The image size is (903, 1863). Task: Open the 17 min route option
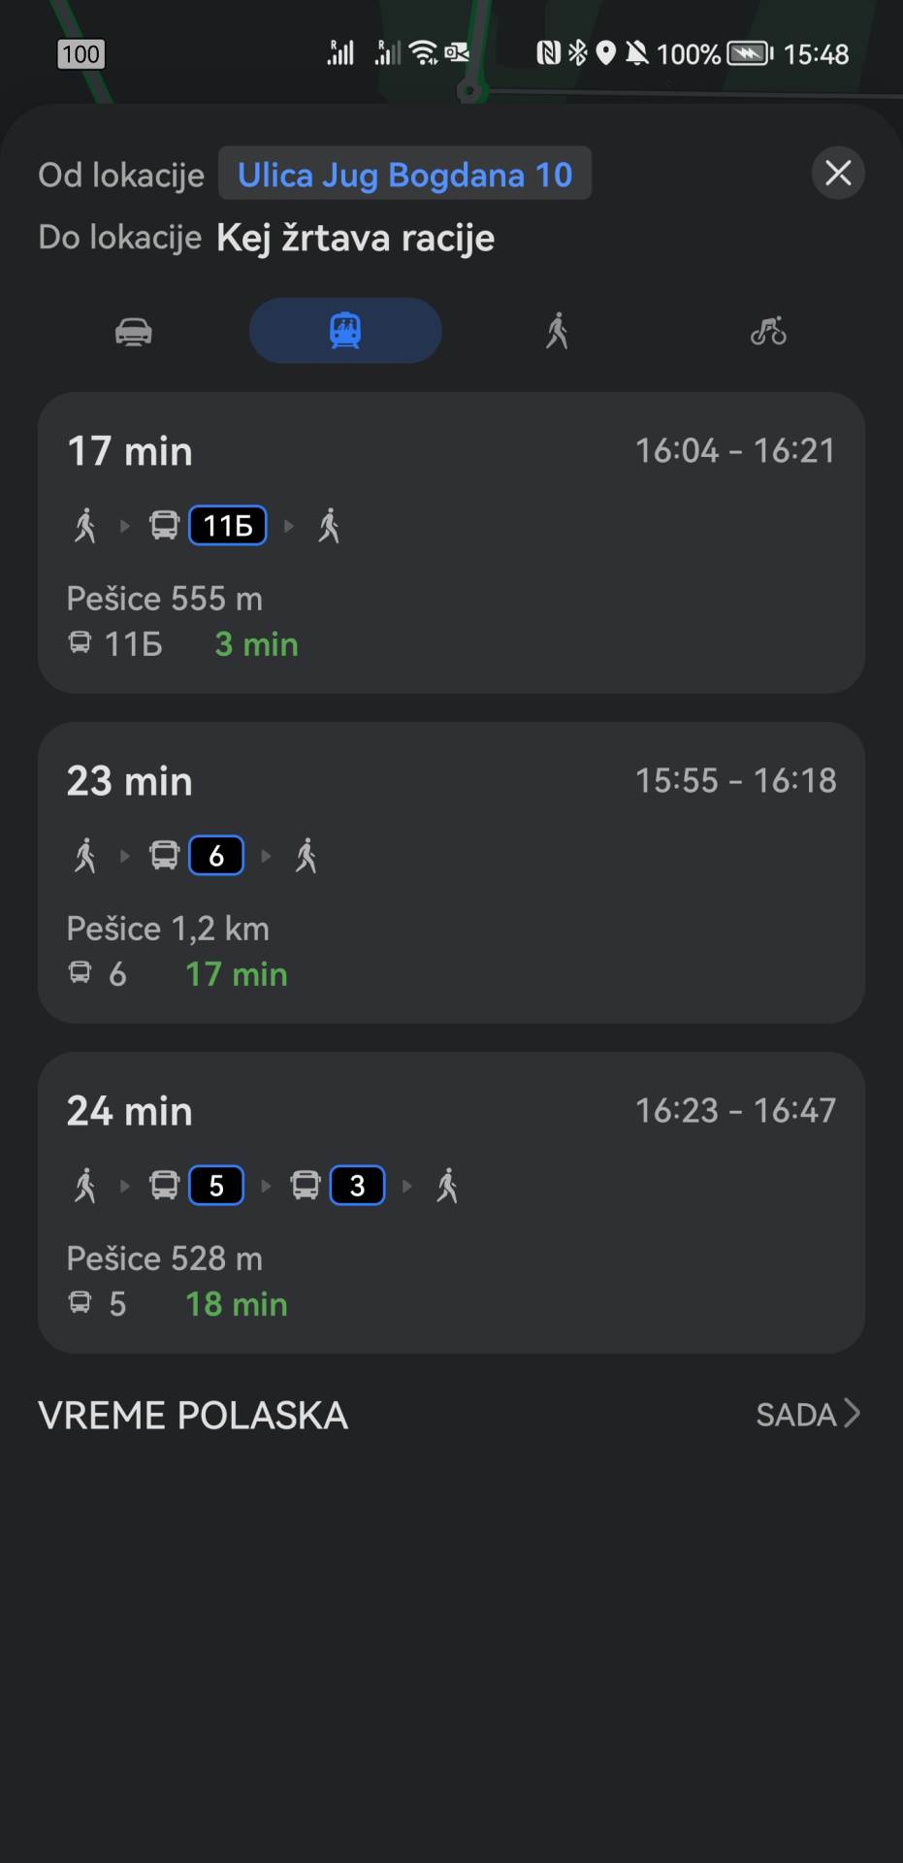coord(451,542)
